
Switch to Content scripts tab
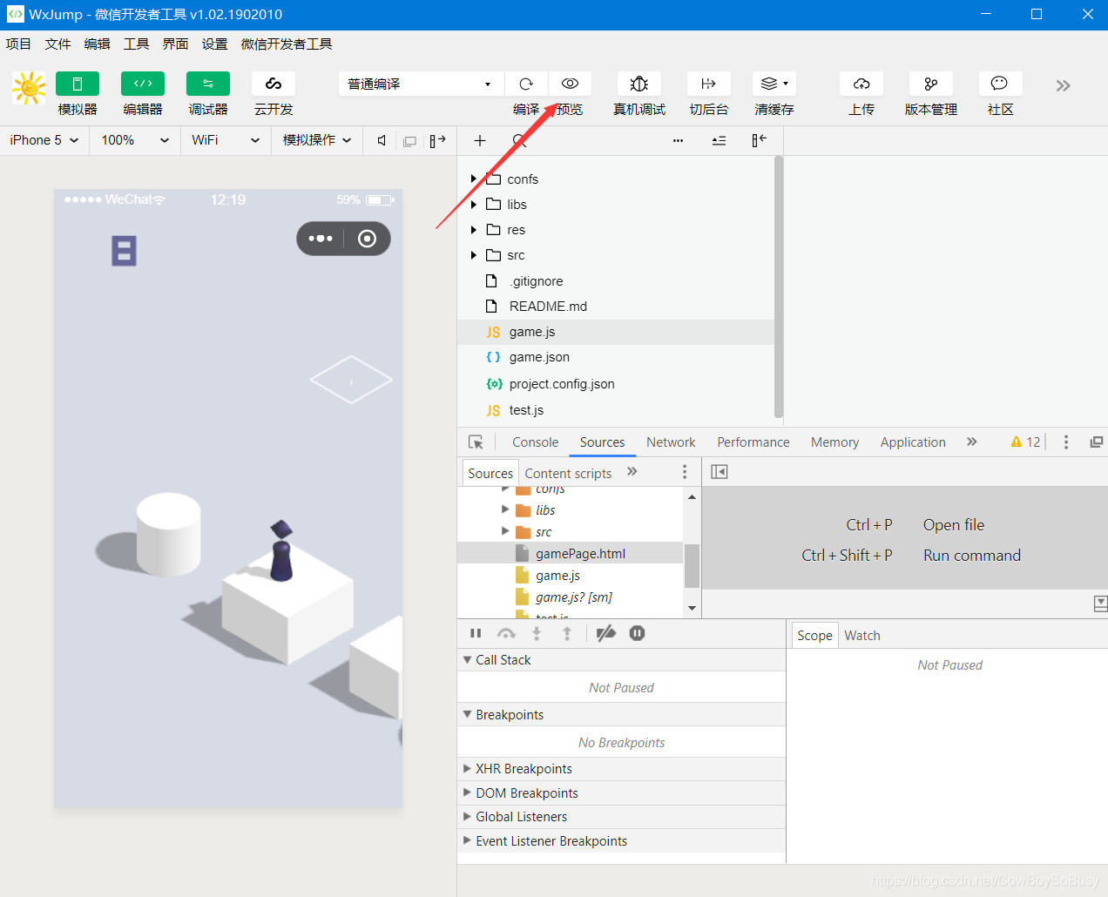point(568,473)
